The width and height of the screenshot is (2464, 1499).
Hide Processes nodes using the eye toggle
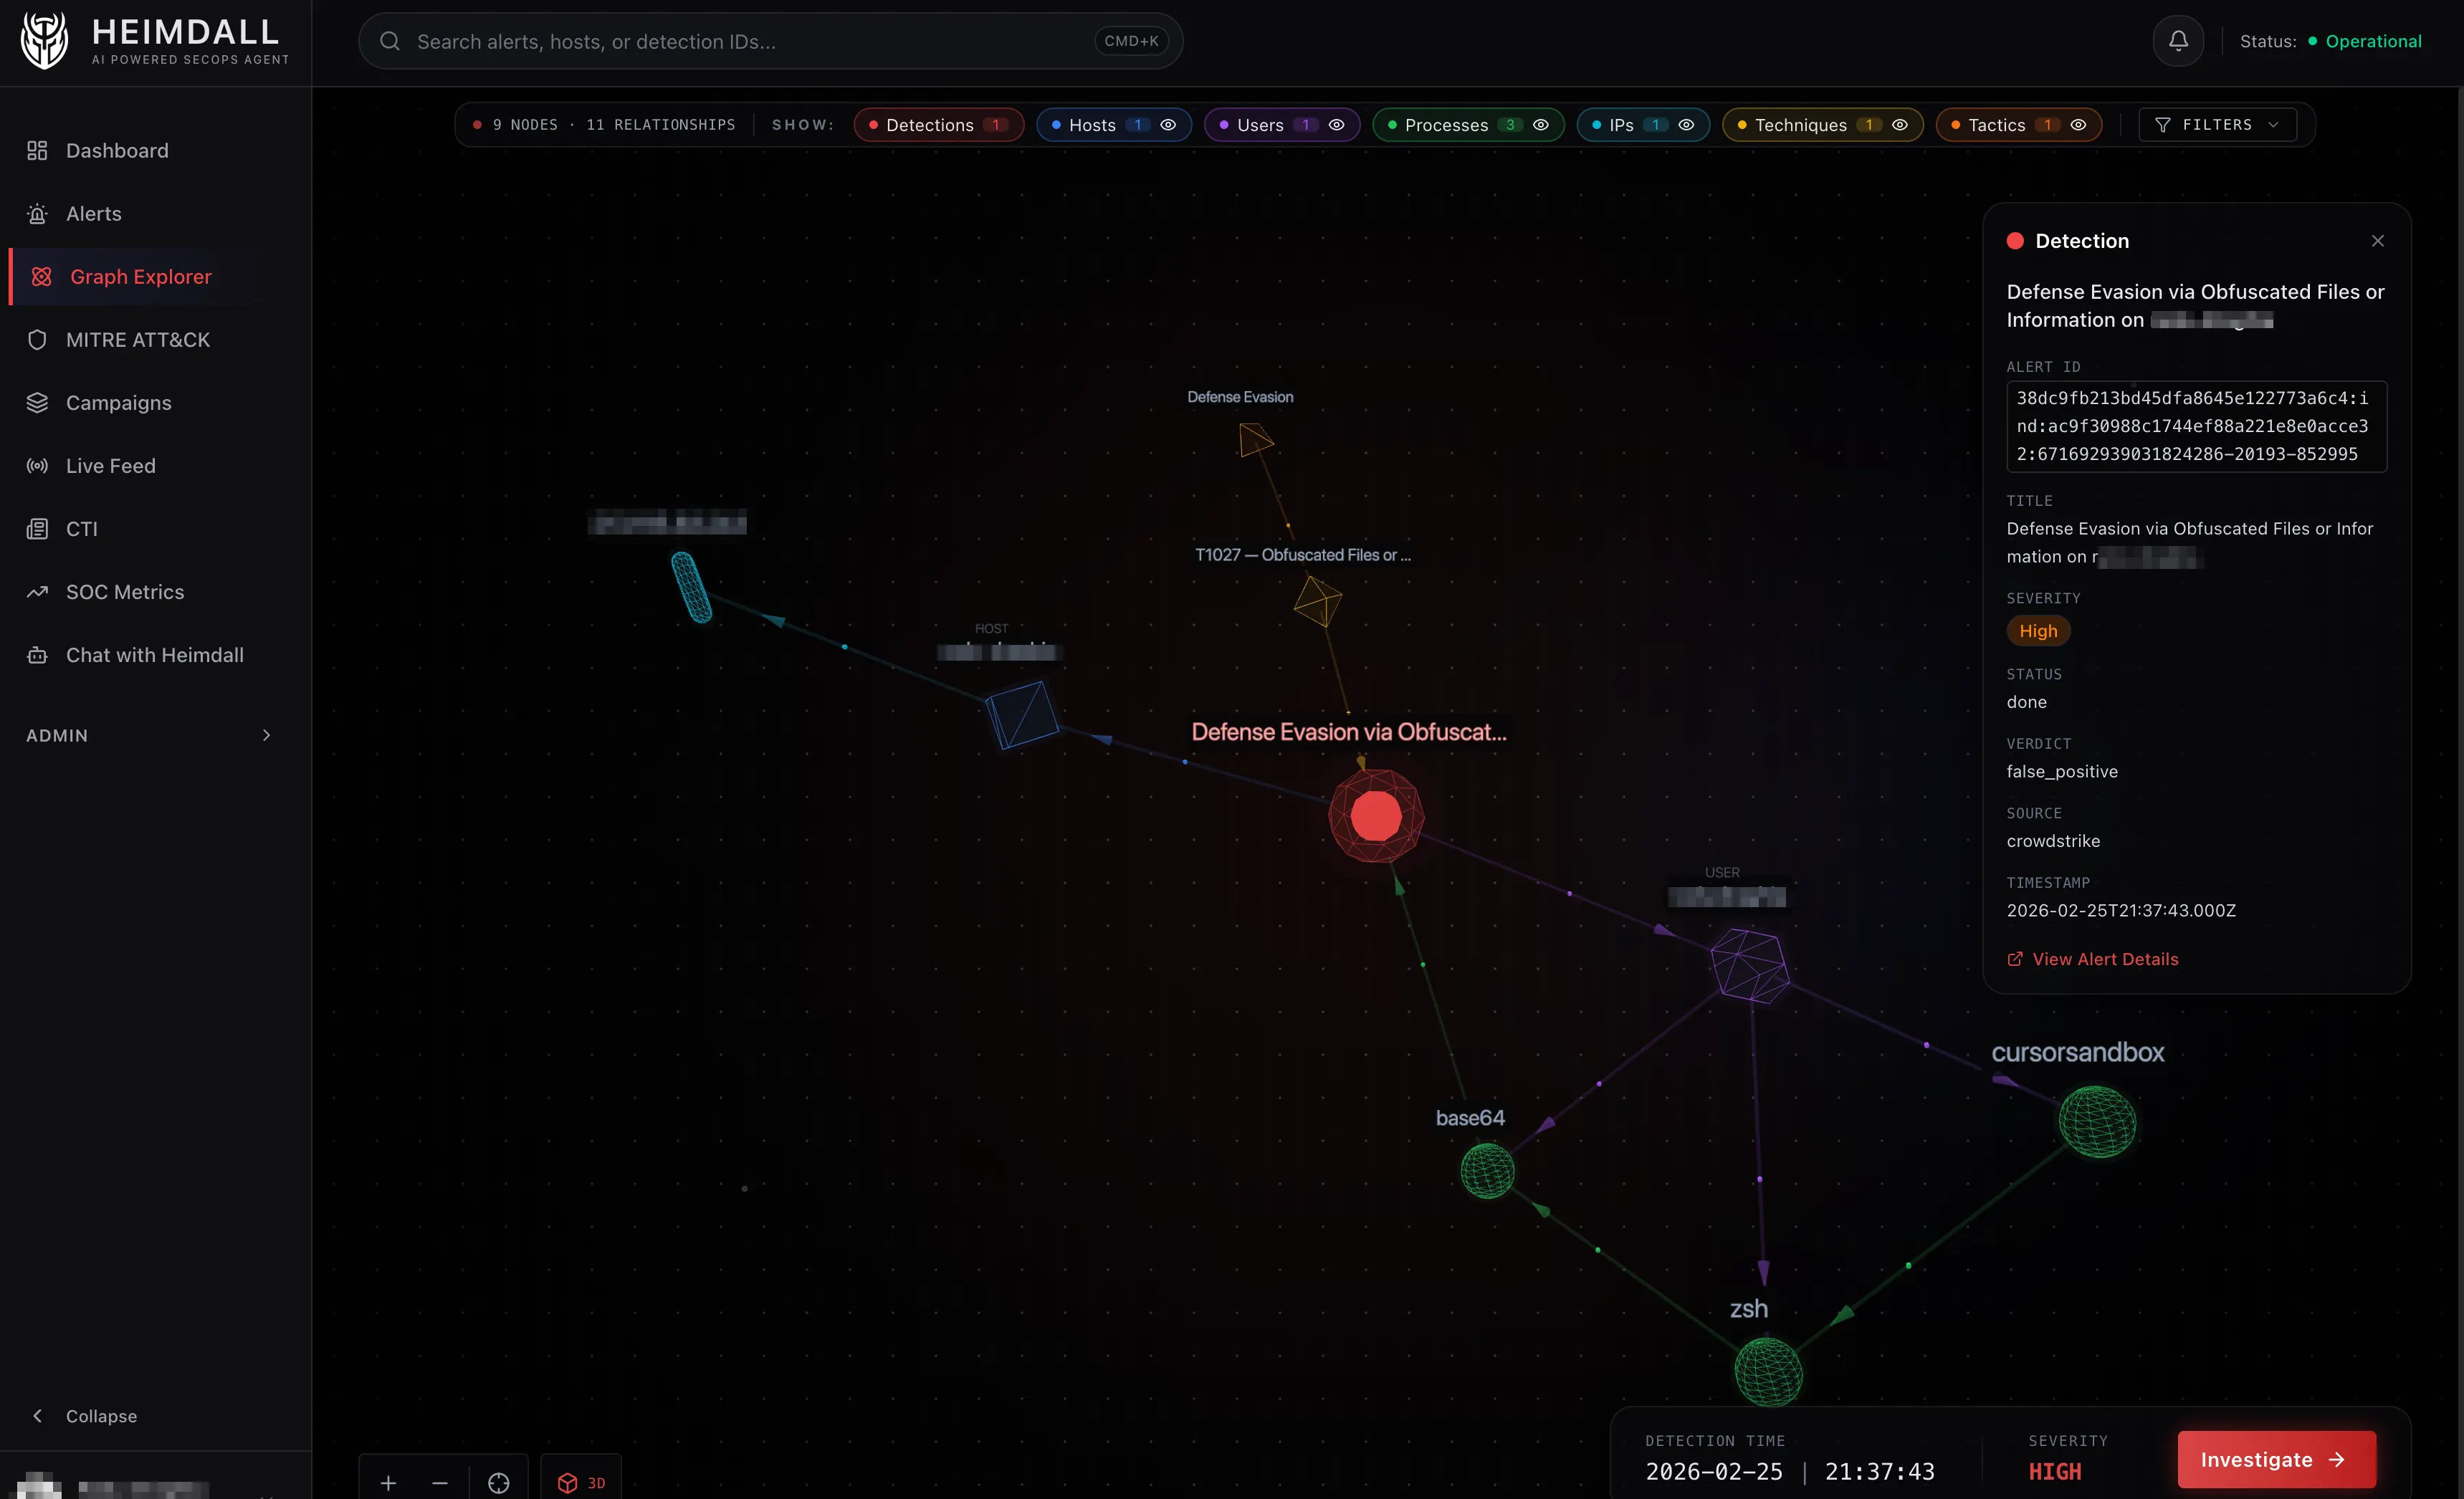pos(1540,124)
